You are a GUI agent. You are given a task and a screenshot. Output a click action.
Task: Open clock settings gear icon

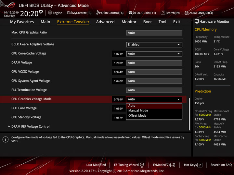(x=41, y=12)
